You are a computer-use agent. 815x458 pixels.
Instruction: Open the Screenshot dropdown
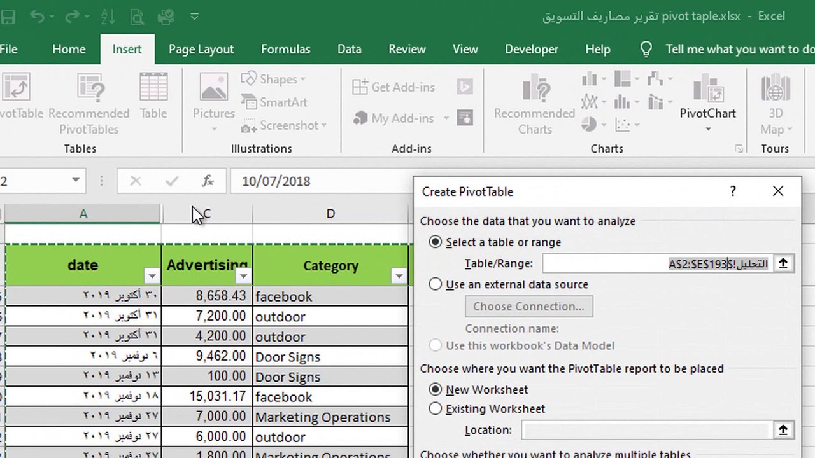(x=284, y=125)
